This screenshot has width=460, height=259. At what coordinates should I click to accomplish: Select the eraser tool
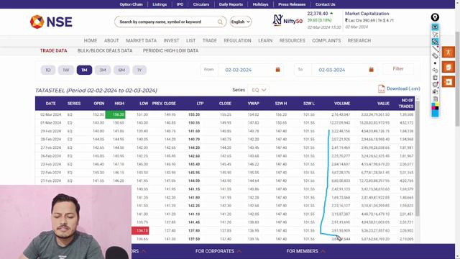[x=435, y=56]
